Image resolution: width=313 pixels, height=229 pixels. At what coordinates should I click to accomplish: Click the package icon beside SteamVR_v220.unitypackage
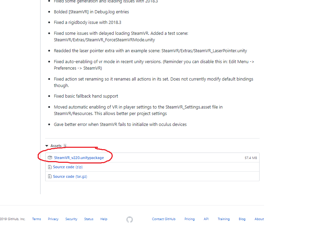[50, 158]
